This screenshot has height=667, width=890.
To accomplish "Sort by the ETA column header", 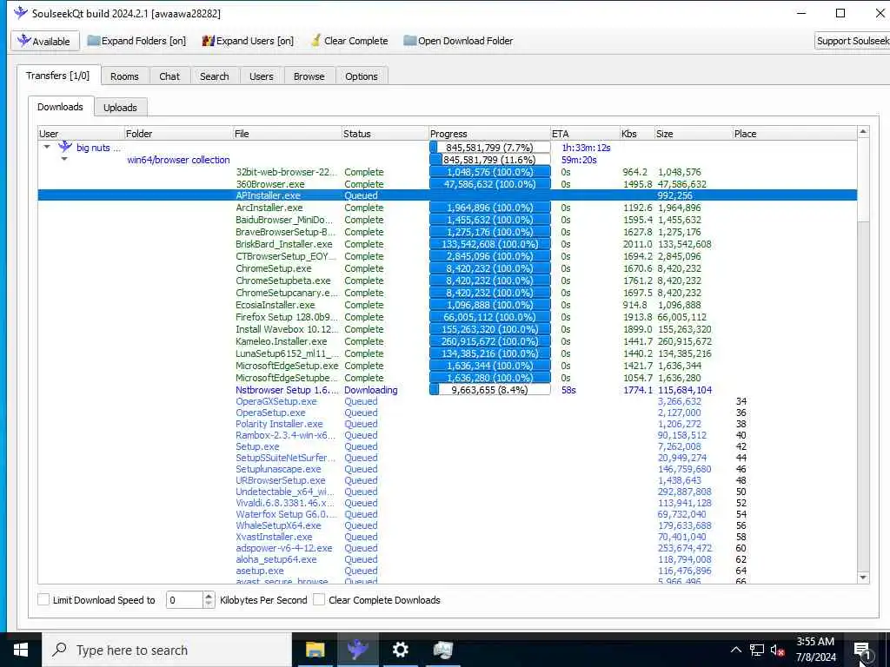I will (585, 134).
